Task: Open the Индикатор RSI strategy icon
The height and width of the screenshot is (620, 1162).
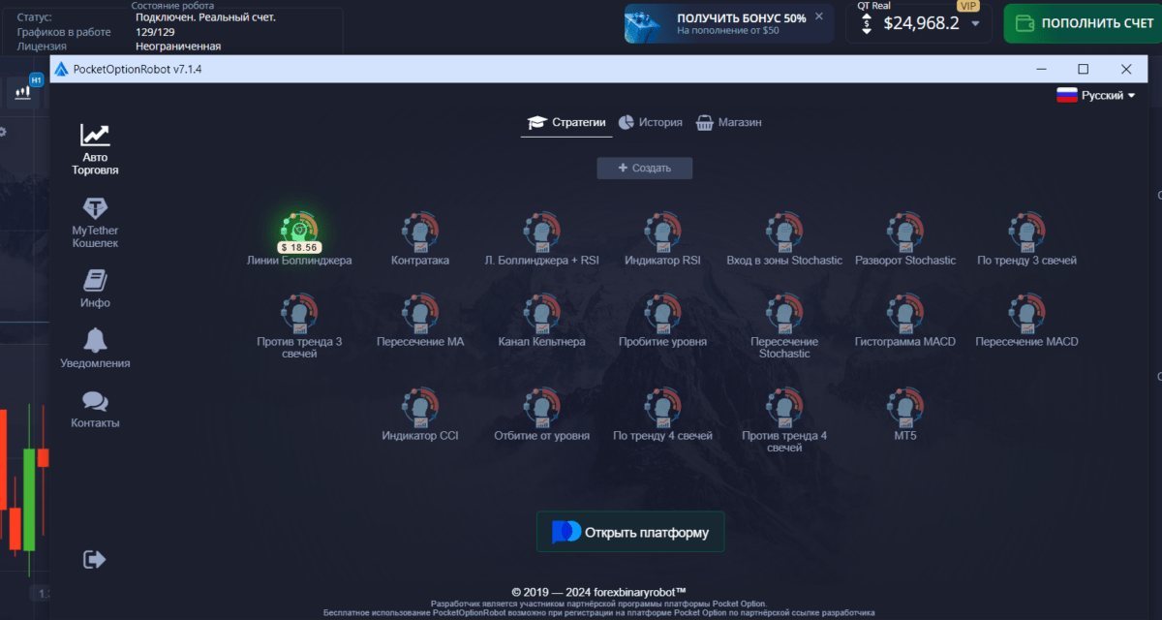Action: click(x=662, y=232)
